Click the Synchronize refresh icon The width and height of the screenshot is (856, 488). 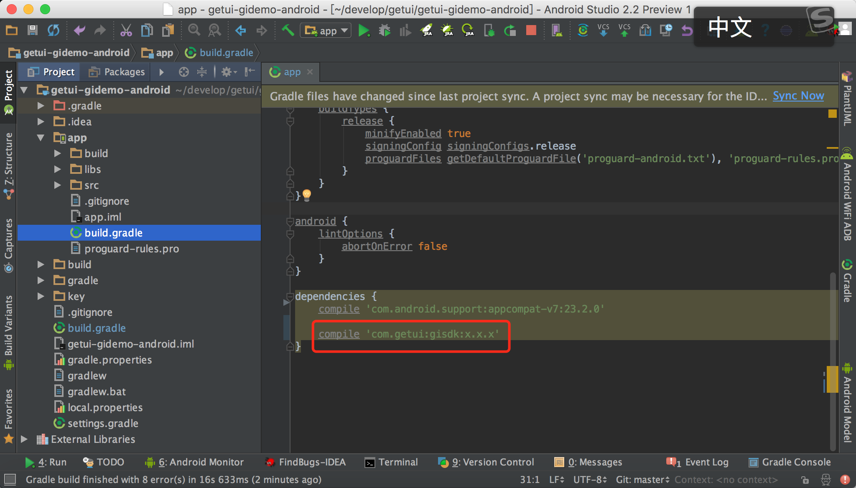tap(53, 30)
